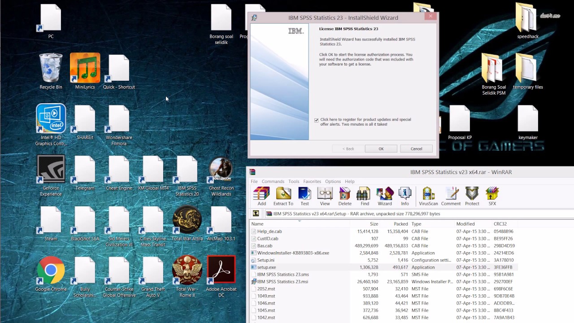Click the Test archive icon
Image resolution: width=574 pixels, height=323 pixels.
coord(304,196)
